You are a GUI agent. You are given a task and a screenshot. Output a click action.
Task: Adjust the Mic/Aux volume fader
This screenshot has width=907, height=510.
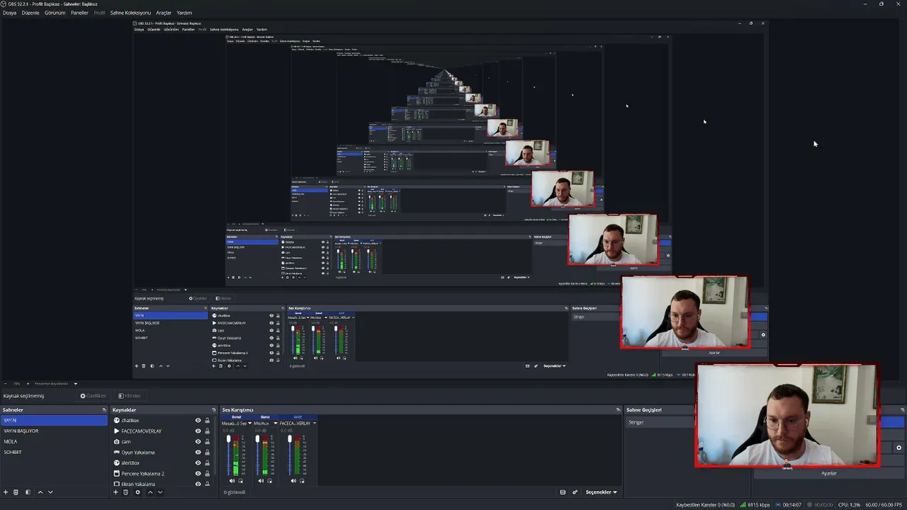257,439
